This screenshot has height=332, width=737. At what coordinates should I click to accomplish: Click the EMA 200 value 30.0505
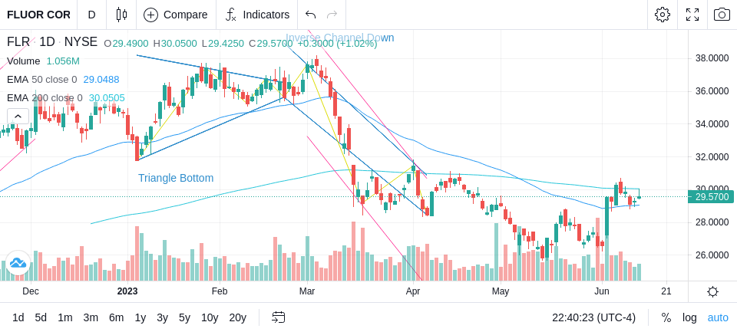[107, 97]
